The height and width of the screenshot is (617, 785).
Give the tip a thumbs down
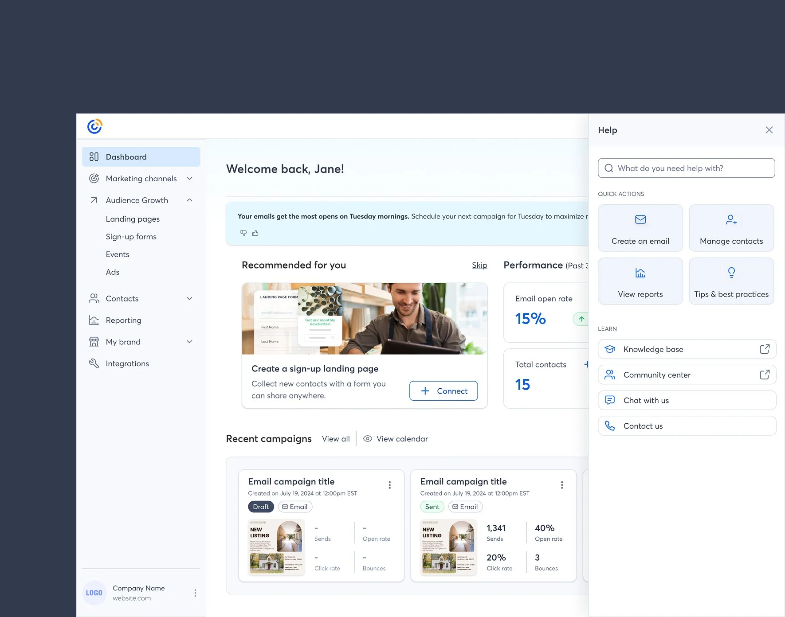click(x=243, y=233)
